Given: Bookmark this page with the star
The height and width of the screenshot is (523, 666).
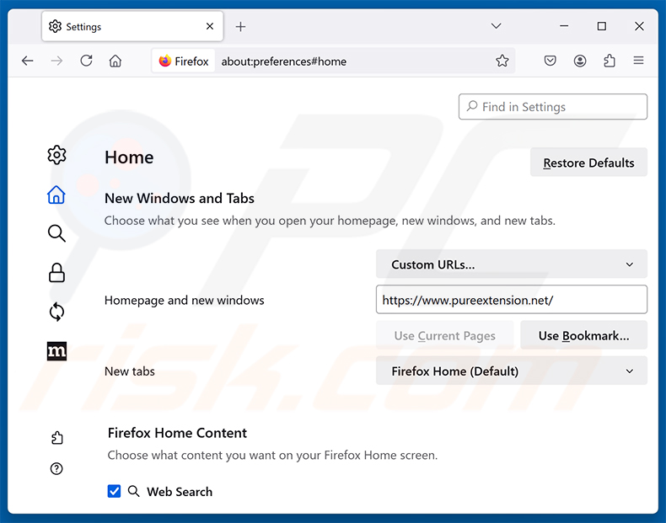Looking at the screenshot, I should tap(502, 61).
